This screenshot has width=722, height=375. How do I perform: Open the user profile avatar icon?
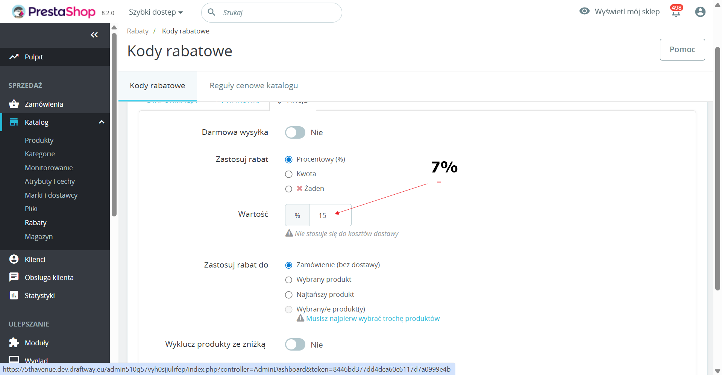(x=700, y=12)
